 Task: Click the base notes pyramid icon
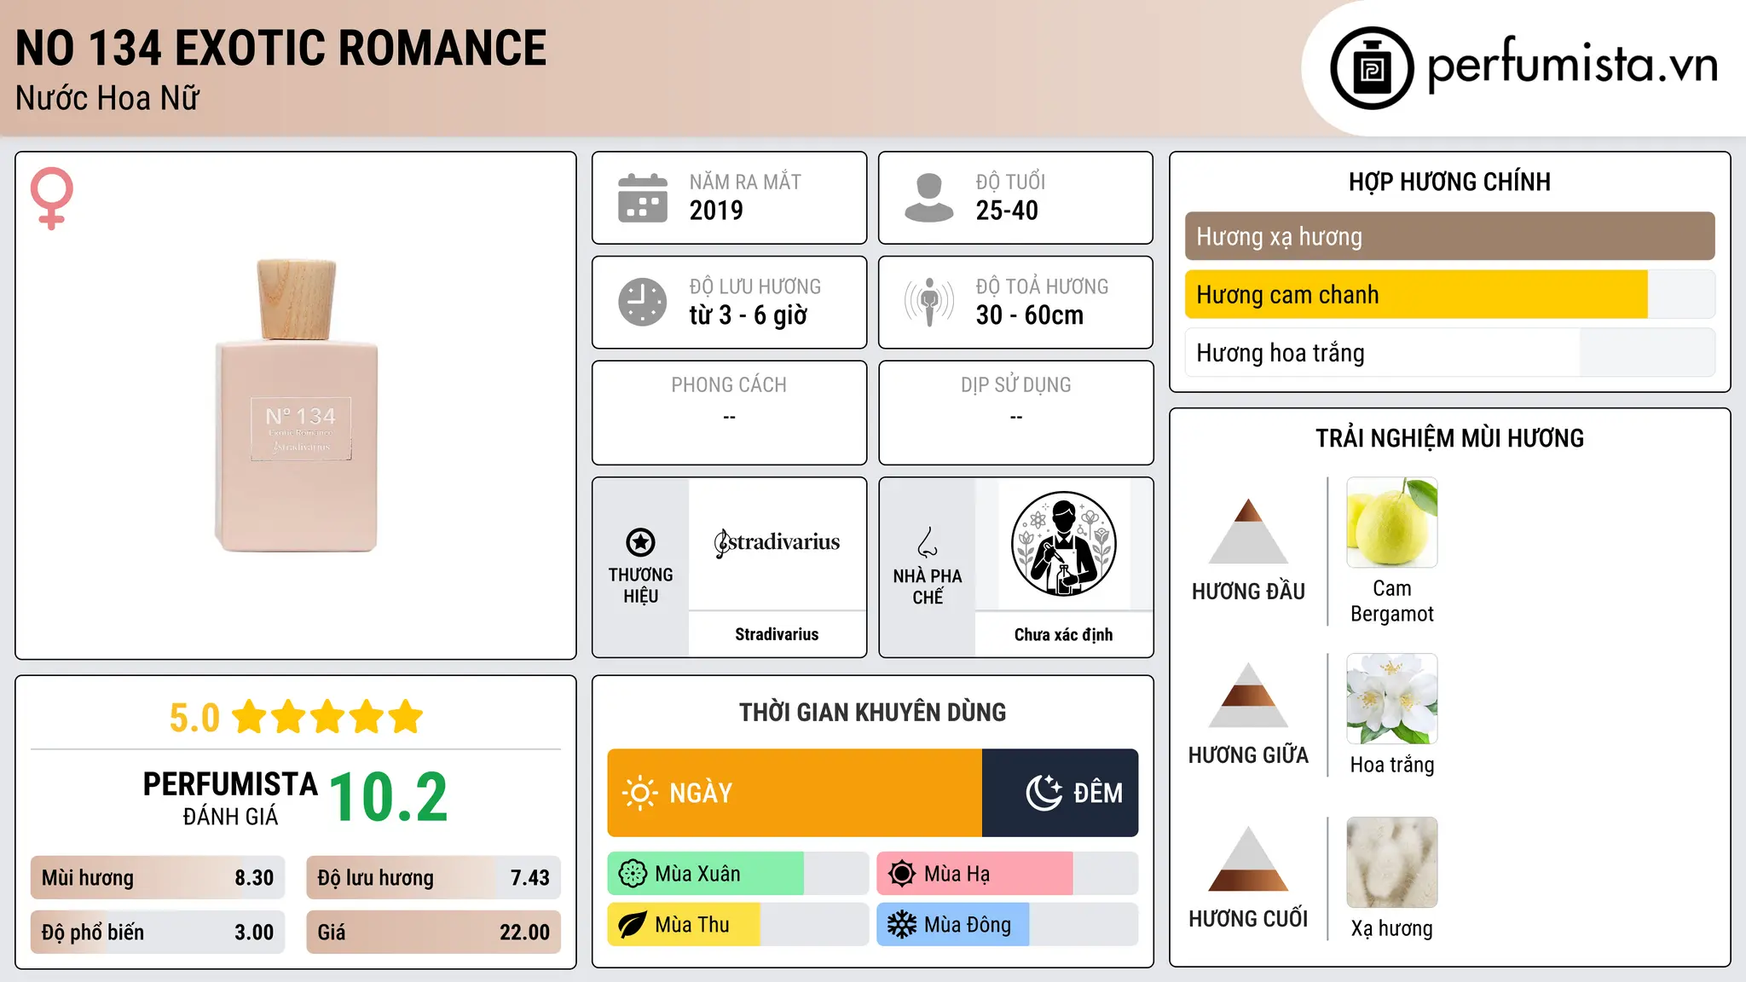tap(1248, 858)
